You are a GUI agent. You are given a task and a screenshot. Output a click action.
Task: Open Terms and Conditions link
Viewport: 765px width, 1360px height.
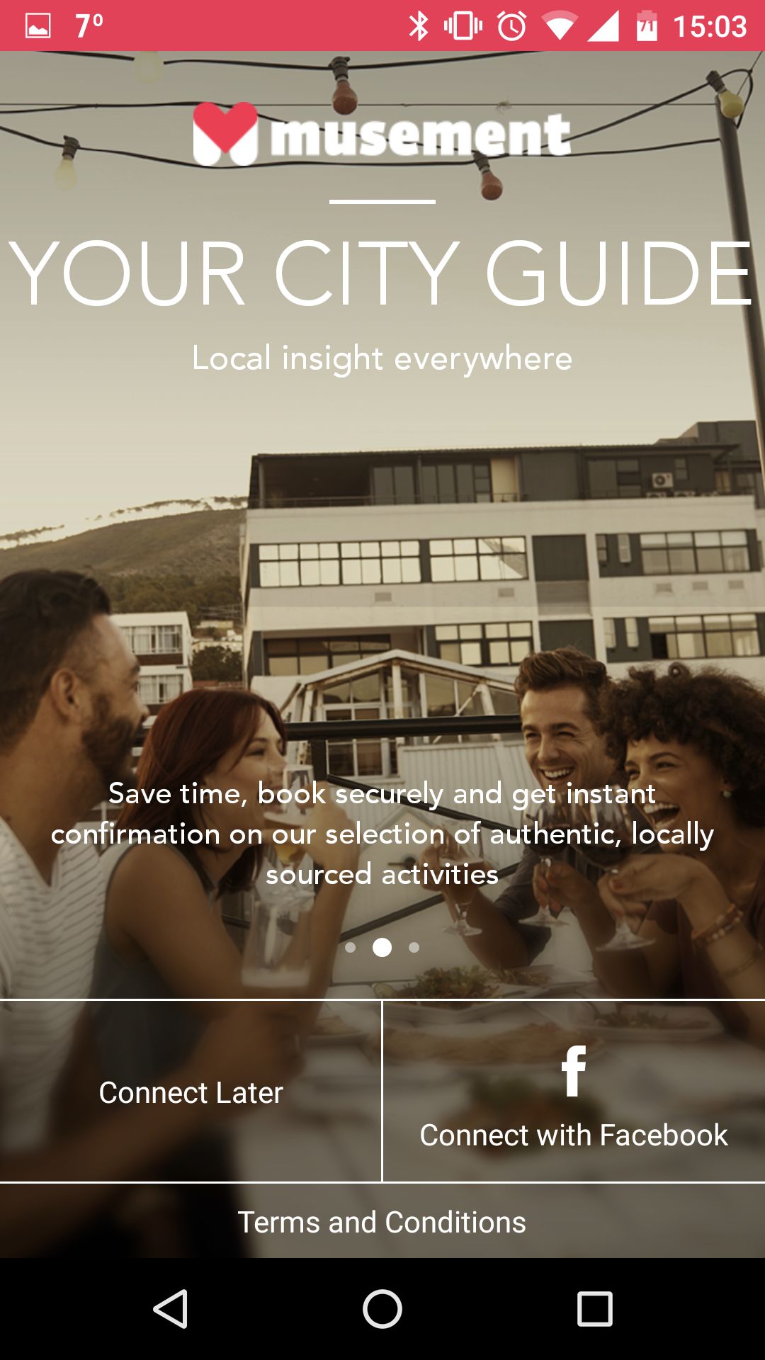pyautogui.click(x=382, y=1221)
